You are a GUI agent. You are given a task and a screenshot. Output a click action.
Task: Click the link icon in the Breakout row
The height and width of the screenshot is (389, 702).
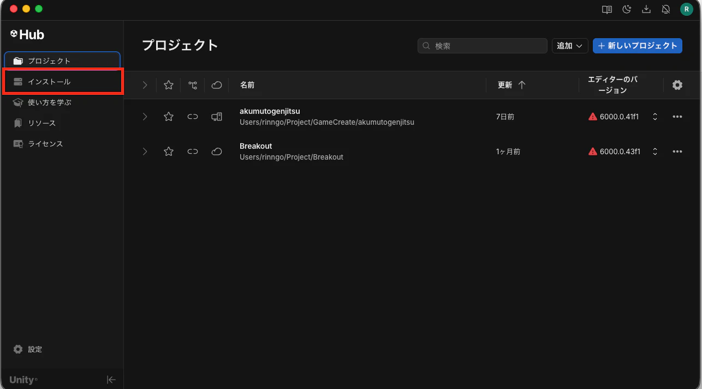click(193, 151)
